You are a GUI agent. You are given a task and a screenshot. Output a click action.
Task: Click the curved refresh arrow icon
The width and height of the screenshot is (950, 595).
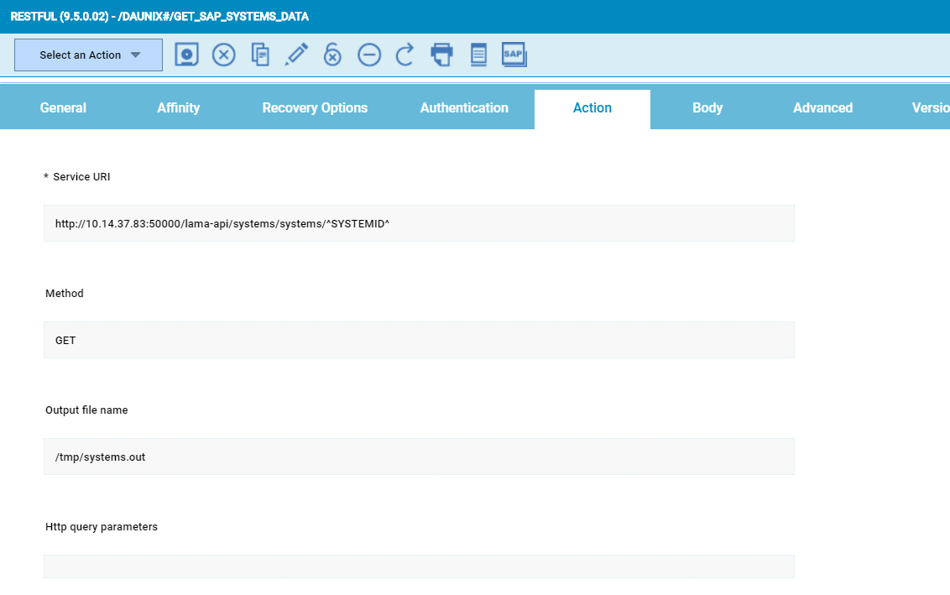[x=405, y=55]
